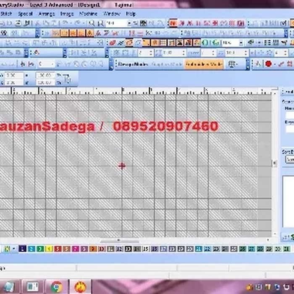Select color swatch 13 black

coord(128,249)
